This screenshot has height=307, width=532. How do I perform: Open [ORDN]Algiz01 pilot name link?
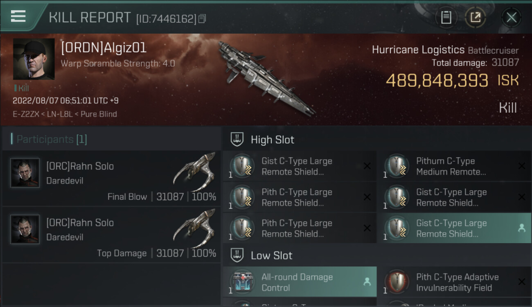tap(104, 48)
